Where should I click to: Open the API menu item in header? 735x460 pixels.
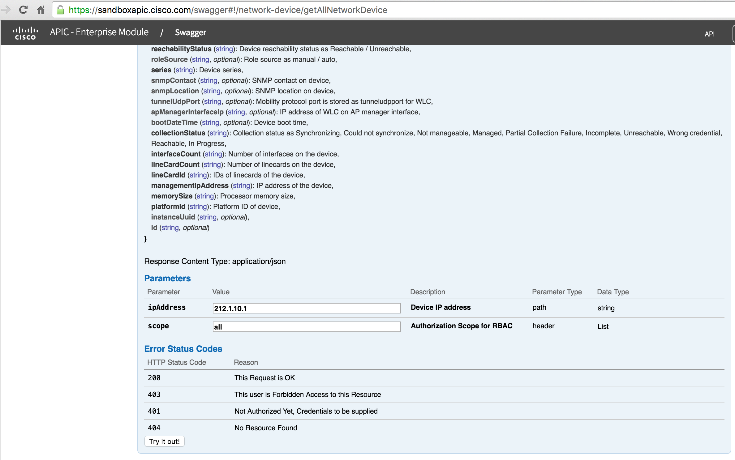click(710, 34)
